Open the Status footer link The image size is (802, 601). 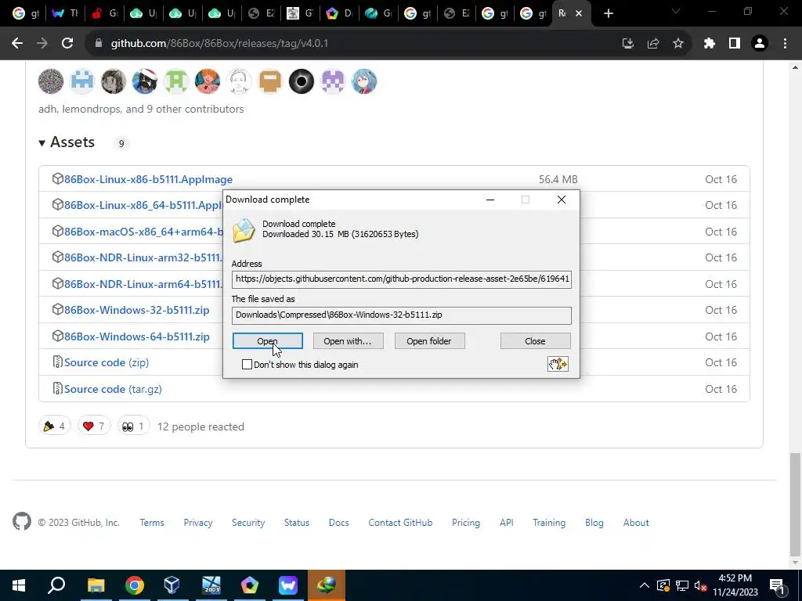click(x=297, y=523)
